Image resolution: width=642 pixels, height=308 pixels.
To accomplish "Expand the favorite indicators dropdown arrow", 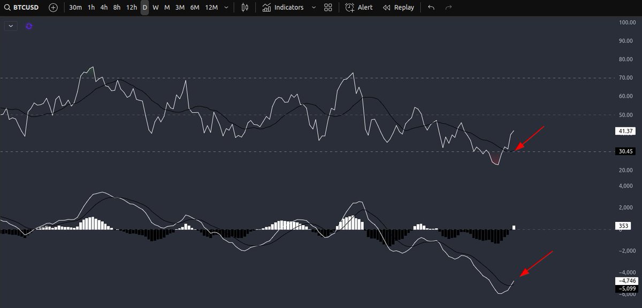I will point(314,7).
